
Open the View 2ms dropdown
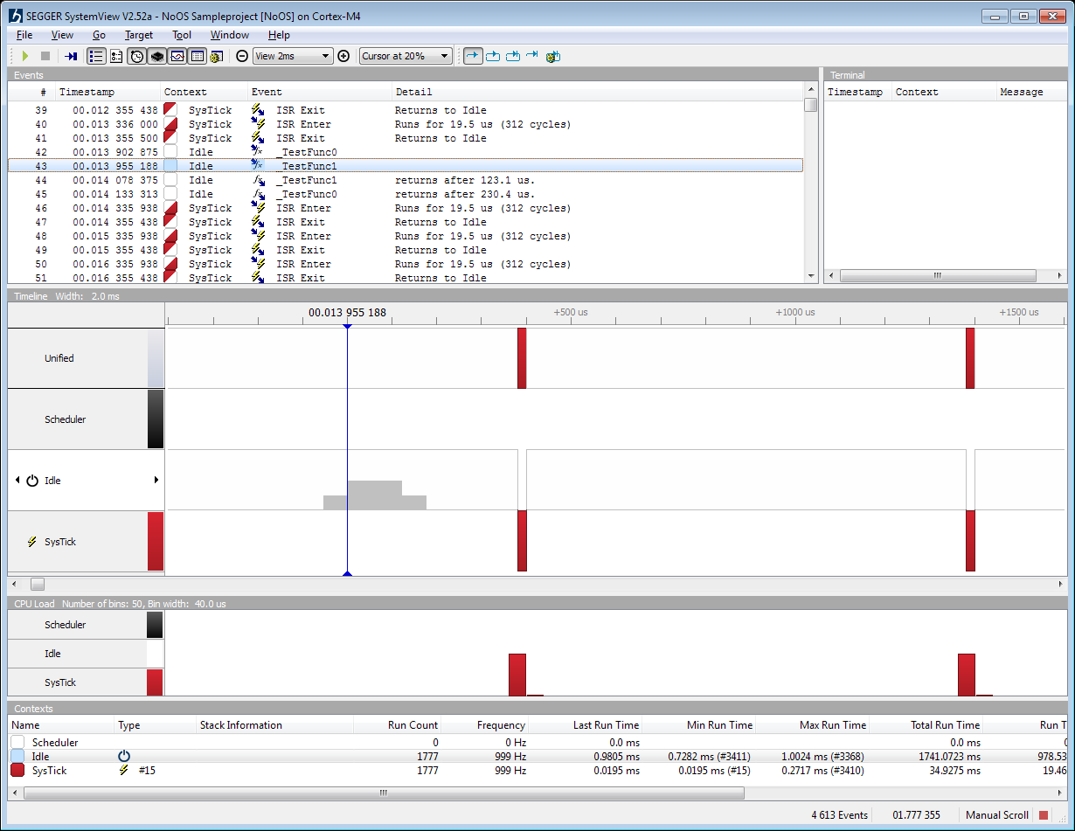292,56
